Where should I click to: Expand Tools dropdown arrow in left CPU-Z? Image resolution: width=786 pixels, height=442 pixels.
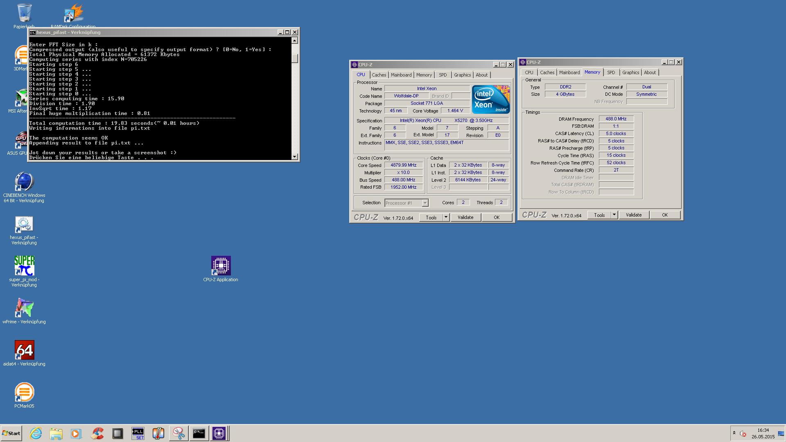click(446, 217)
